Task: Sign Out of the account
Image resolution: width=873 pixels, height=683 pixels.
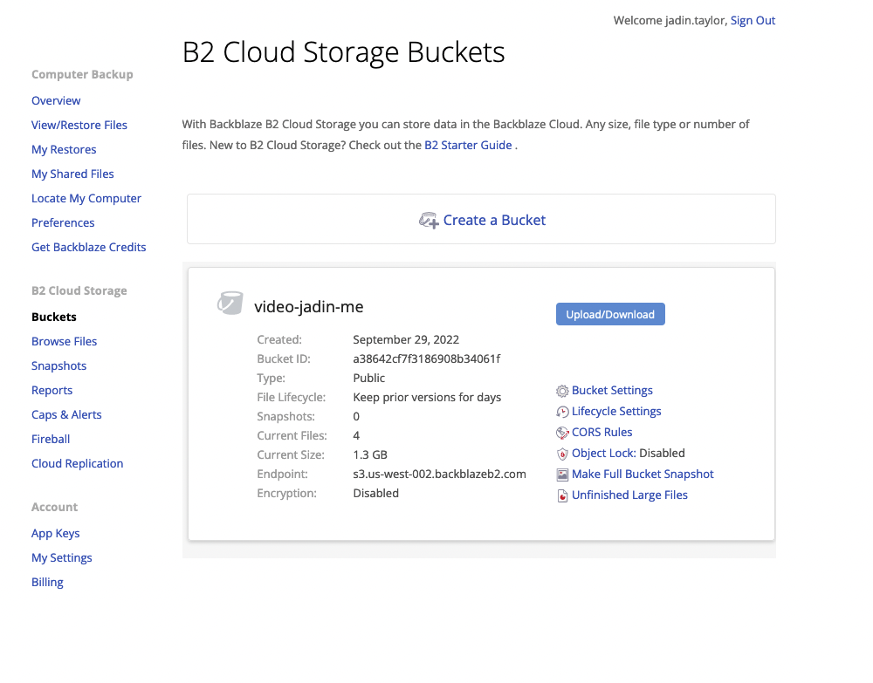Action: pyautogui.click(x=753, y=21)
